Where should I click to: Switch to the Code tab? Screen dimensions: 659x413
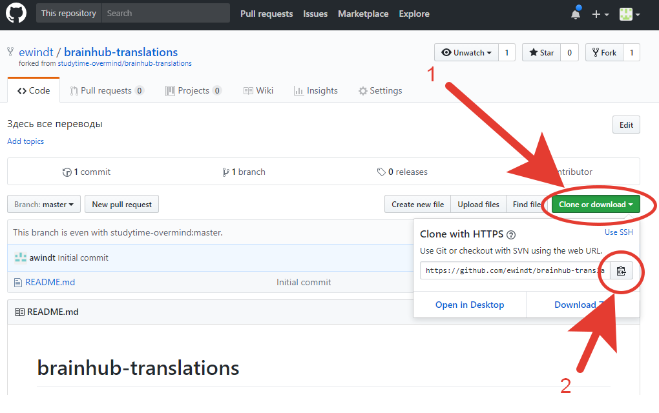click(x=34, y=90)
